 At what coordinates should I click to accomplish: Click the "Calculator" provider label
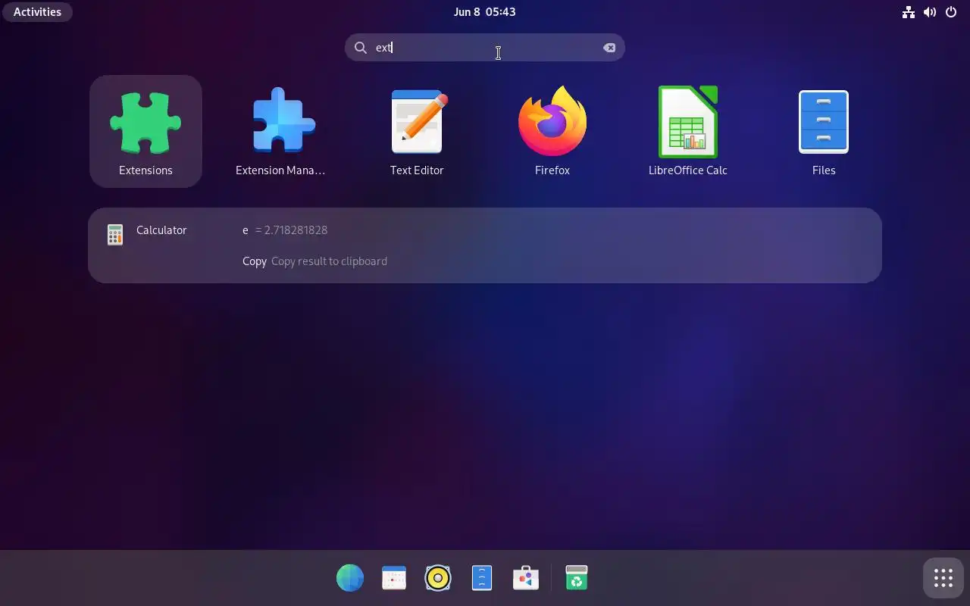coord(161,230)
